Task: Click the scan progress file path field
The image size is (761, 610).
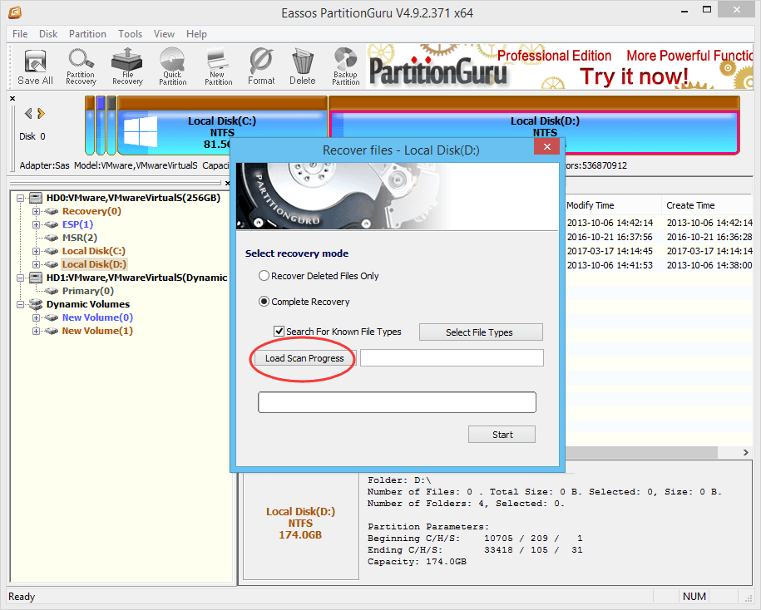Action: 452,358
